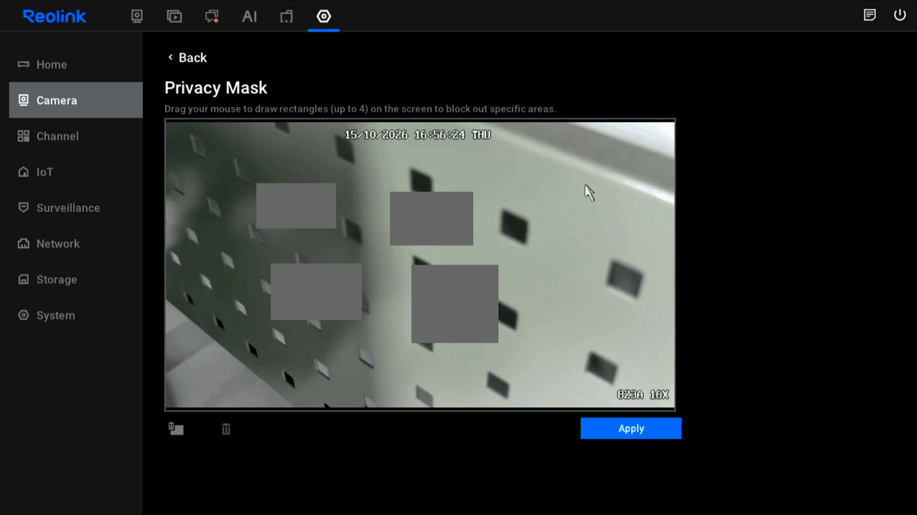Click the 823A 16X overlay text
Viewport: 917px width, 515px height.
(x=643, y=394)
